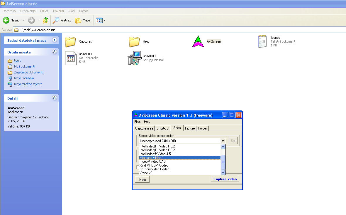This screenshot has height=215, width=346.
Task: Switch to Capture area tab
Action: coord(144,128)
